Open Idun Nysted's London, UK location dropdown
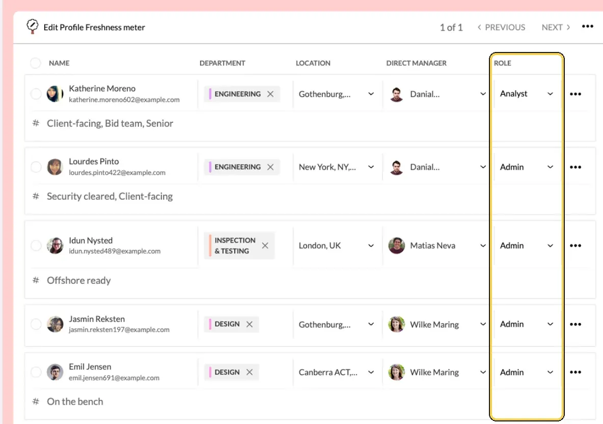This screenshot has height=424, width=603. (x=337, y=246)
